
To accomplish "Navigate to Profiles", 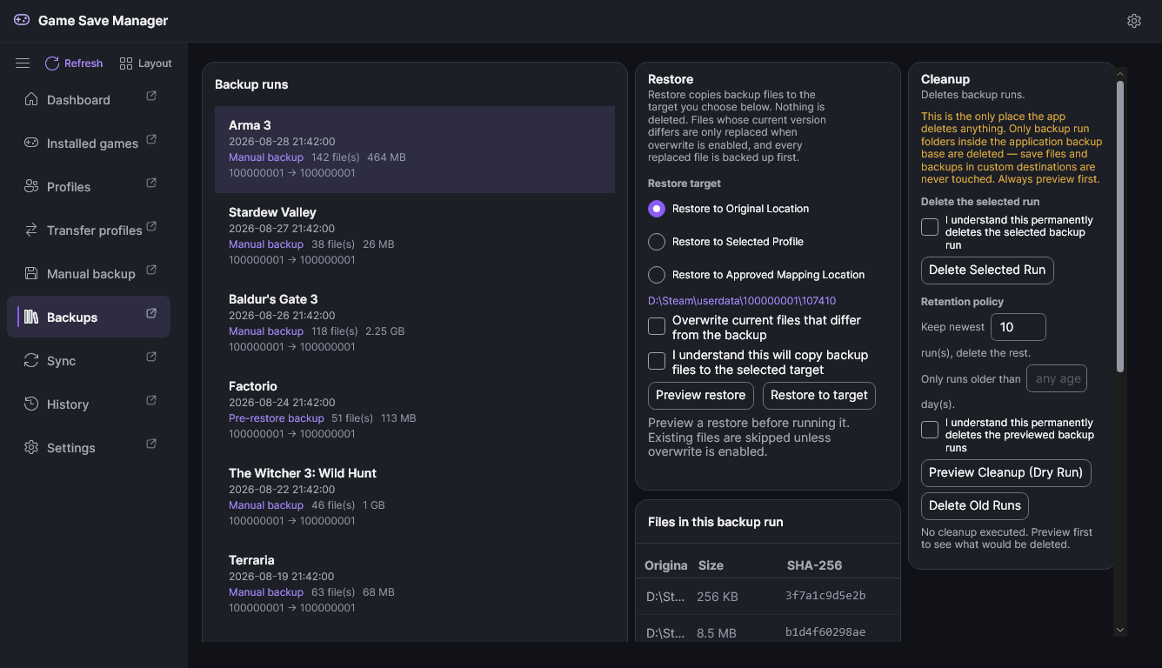I will coord(89,186).
